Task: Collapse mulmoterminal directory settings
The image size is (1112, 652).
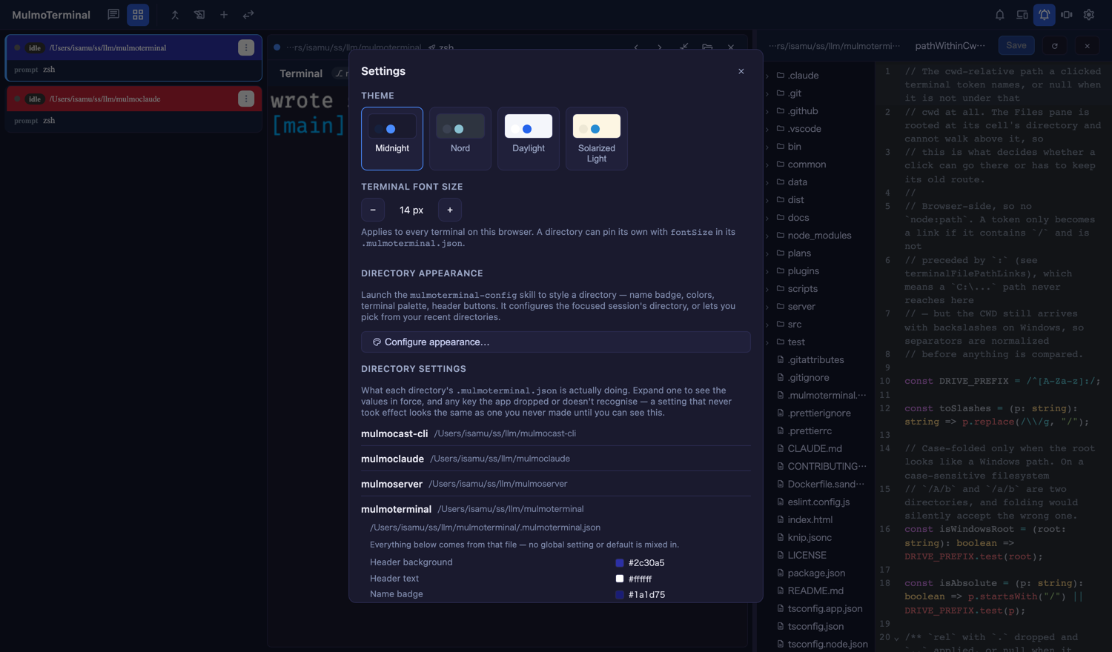Action: 556,509
